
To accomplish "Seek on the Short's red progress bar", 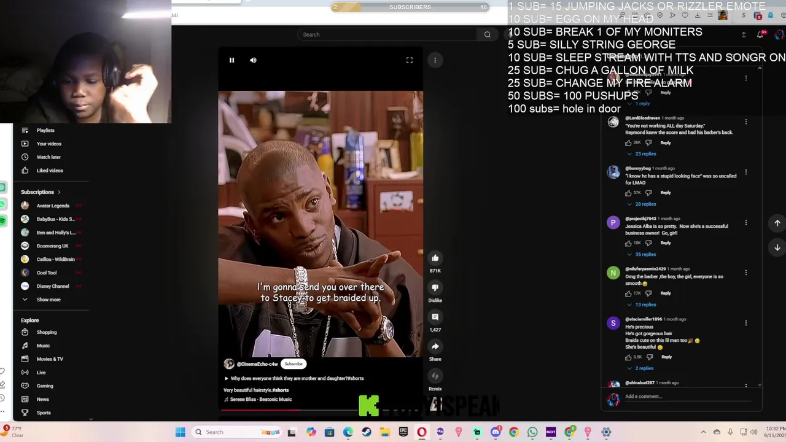I will 321,409.
